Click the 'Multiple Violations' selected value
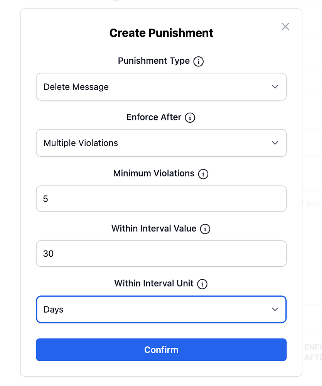 pos(81,143)
